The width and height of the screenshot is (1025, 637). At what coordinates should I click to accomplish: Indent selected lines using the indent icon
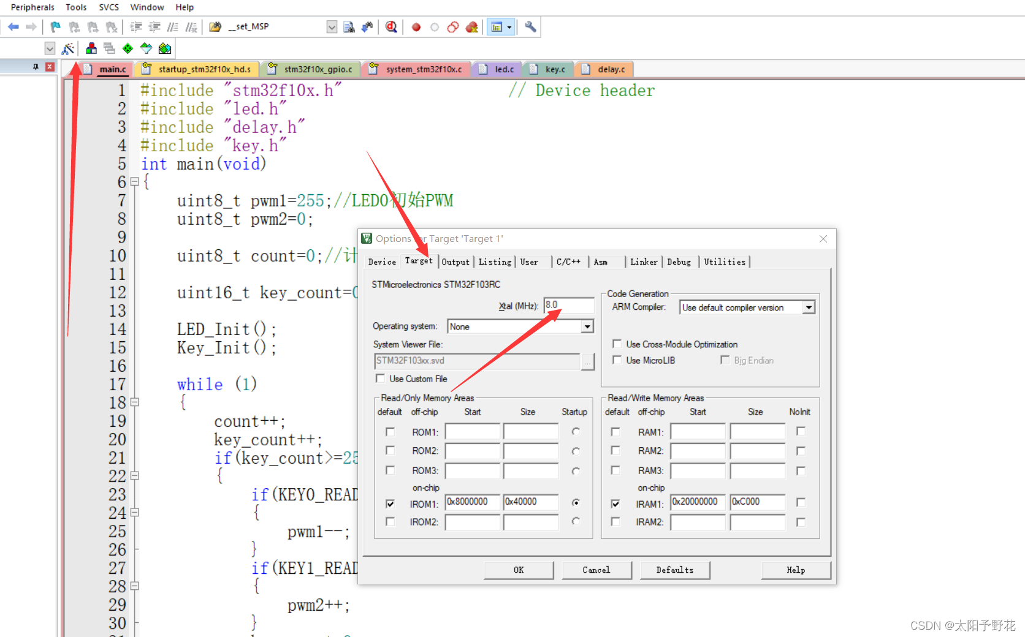(136, 27)
